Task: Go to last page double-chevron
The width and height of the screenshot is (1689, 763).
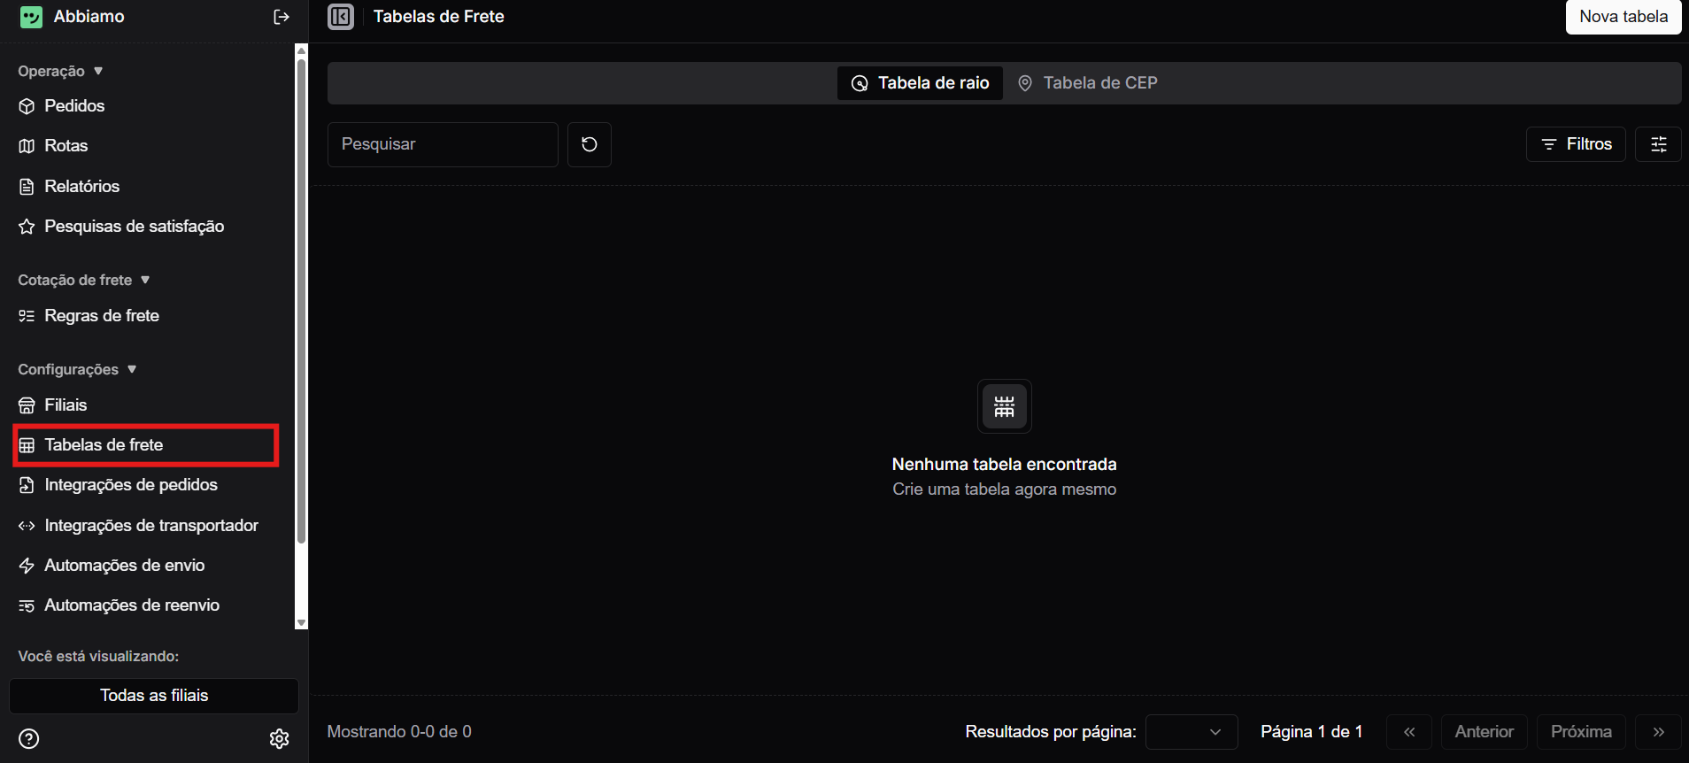Action: [x=1659, y=732]
